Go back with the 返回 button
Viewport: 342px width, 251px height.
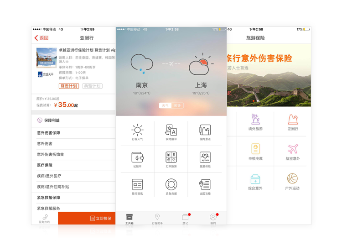tap(41, 38)
